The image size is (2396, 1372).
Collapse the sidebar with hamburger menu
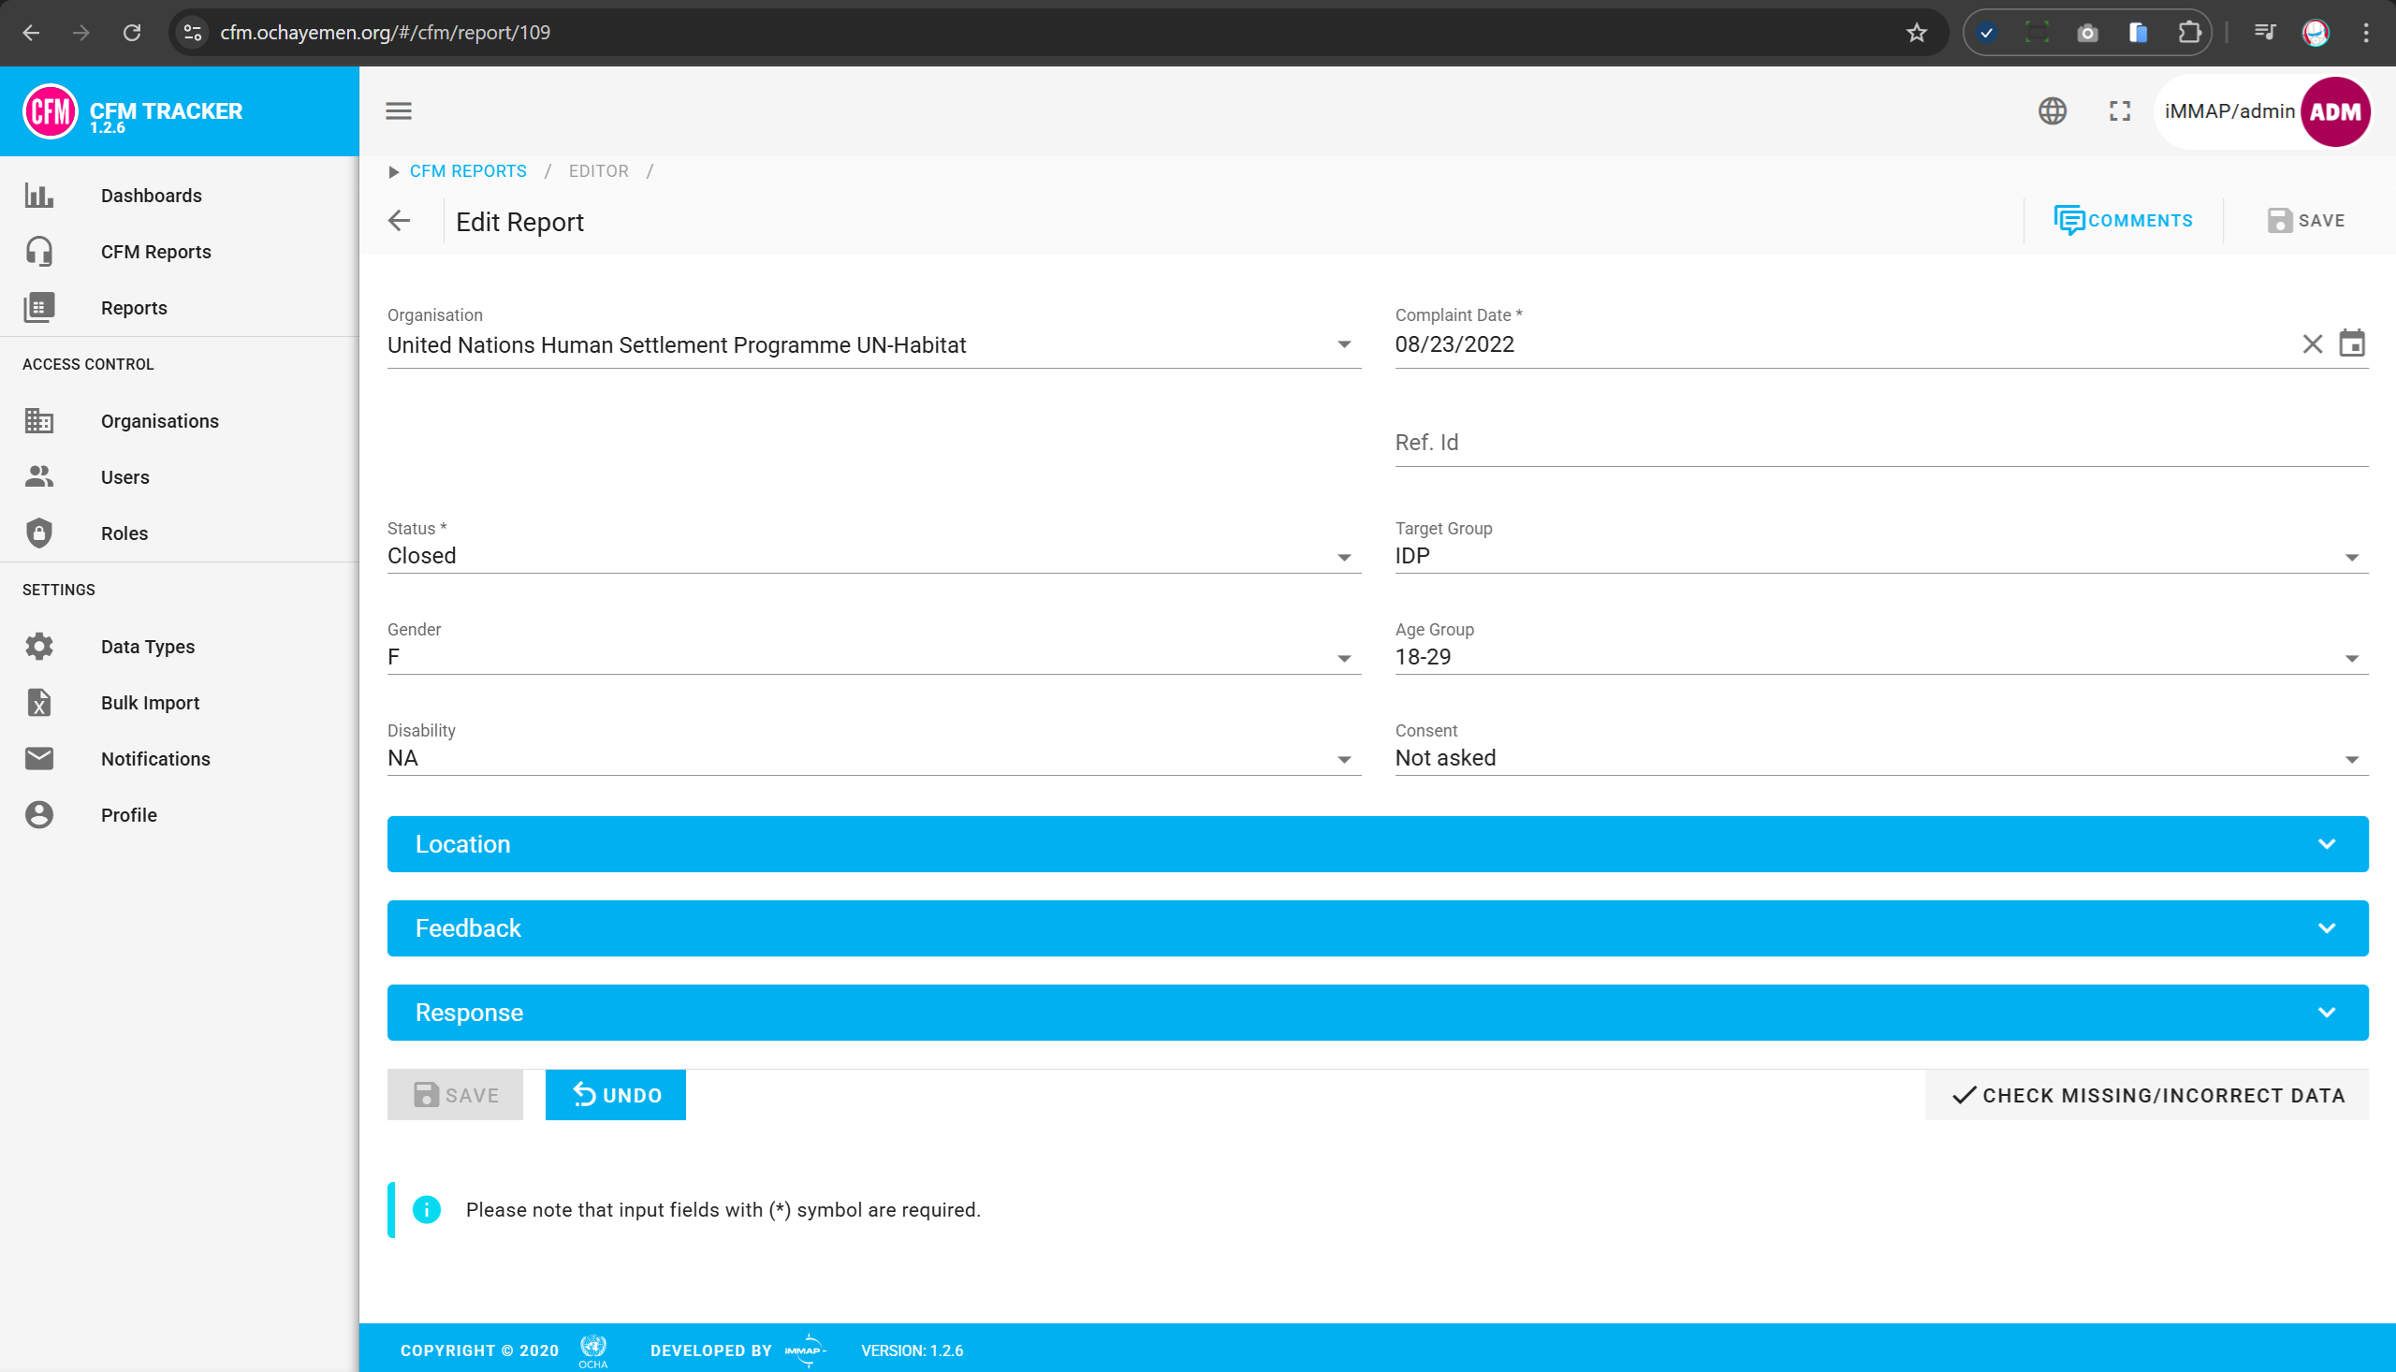pyautogui.click(x=399, y=110)
